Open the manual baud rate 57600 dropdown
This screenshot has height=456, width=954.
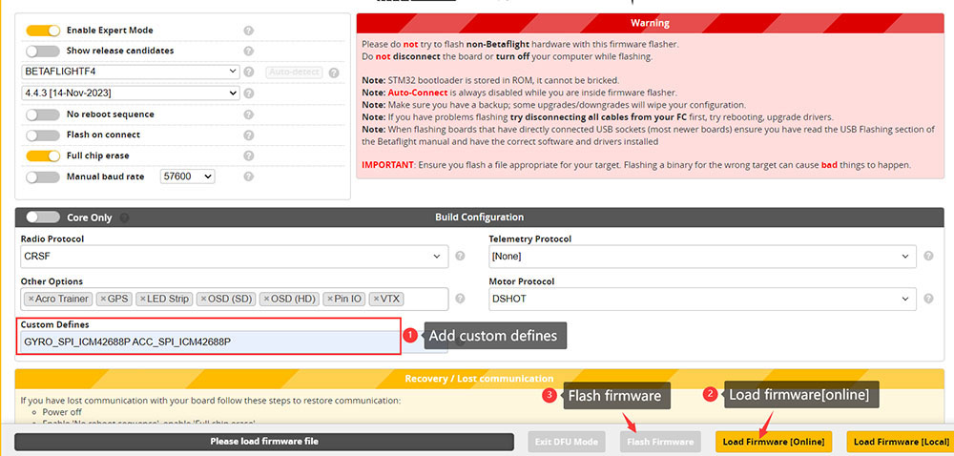[187, 176]
